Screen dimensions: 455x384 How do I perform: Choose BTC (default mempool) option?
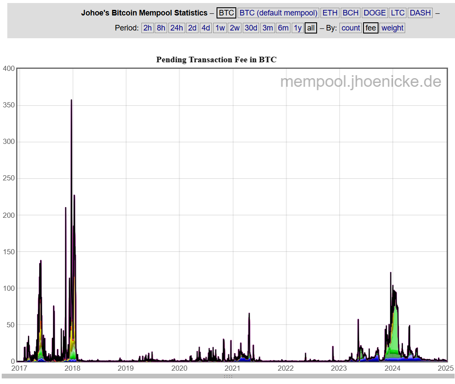point(278,13)
